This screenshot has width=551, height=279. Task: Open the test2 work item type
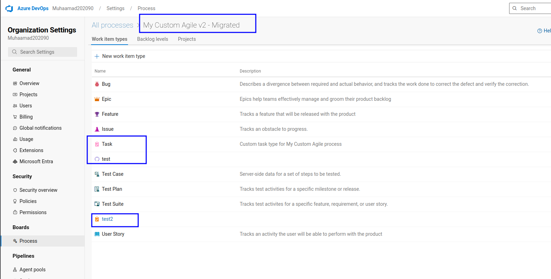tap(107, 219)
